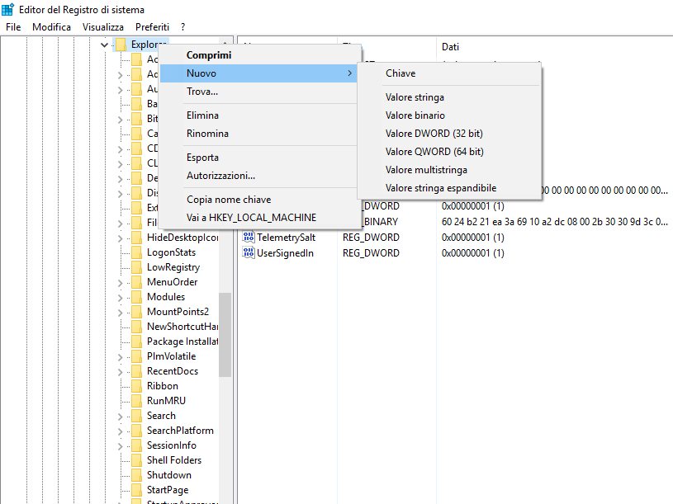The width and height of the screenshot is (673, 504).
Task: Select Chiave in the Nuovo submenu
Action: 400,73
